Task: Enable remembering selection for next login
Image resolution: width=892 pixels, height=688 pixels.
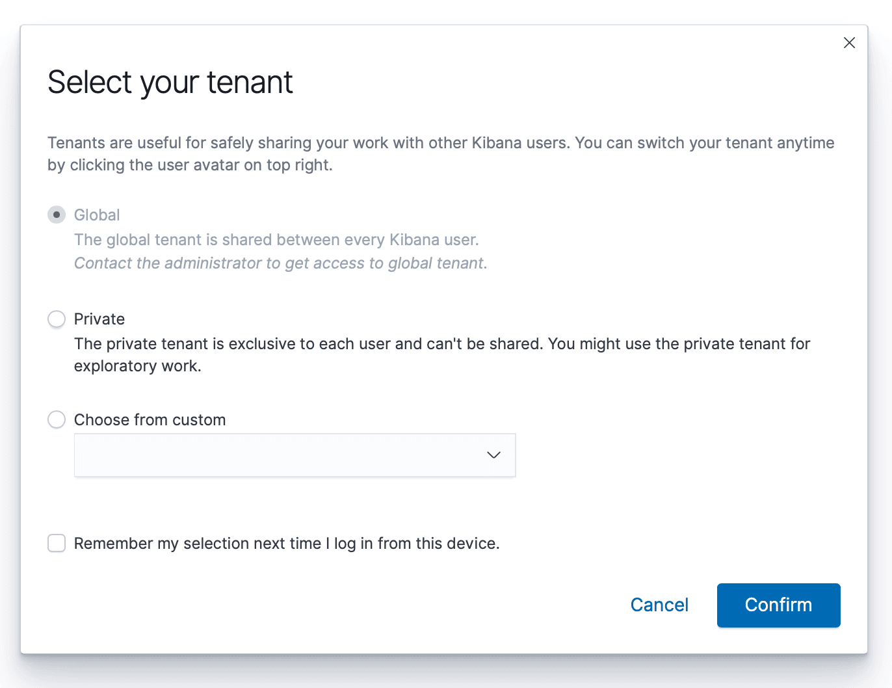Action: (x=57, y=543)
